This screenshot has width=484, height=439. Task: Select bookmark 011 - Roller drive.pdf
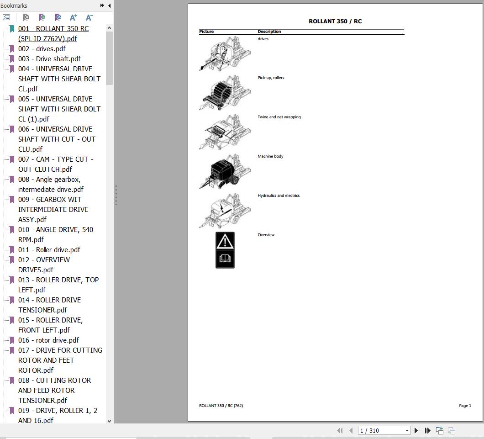tap(49, 250)
